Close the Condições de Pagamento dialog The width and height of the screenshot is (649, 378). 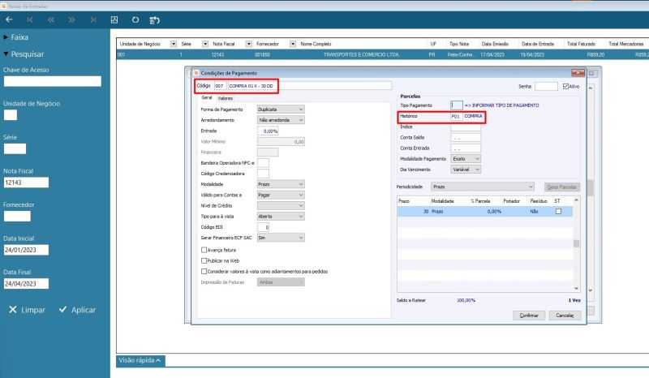(578, 73)
